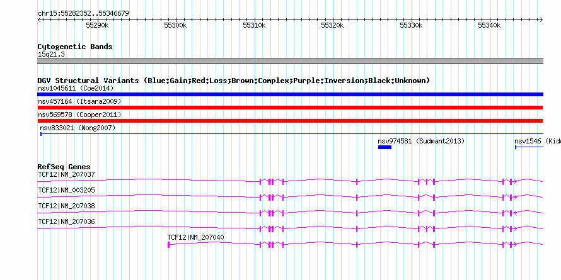This screenshot has width=561, height=280.
Task: Open variant nsv569578 (Cooper2011) label
Action: point(79,115)
